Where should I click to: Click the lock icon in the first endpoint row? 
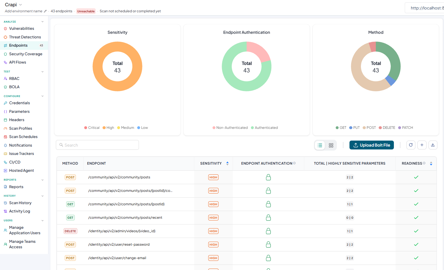(x=268, y=177)
